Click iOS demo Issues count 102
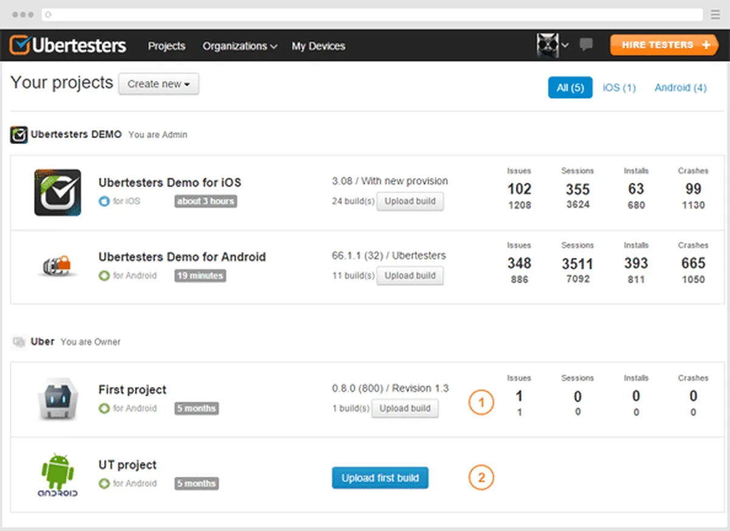Image resolution: width=730 pixels, height=531 pixels. coord(520,189)
